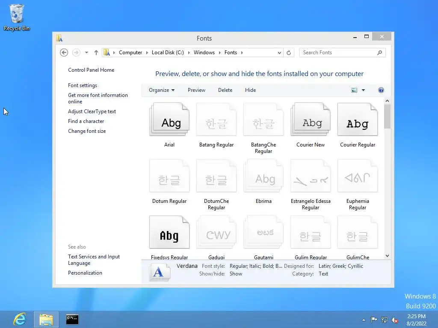Expand the Fonts breadcrumb arrow

click(242, 53)
